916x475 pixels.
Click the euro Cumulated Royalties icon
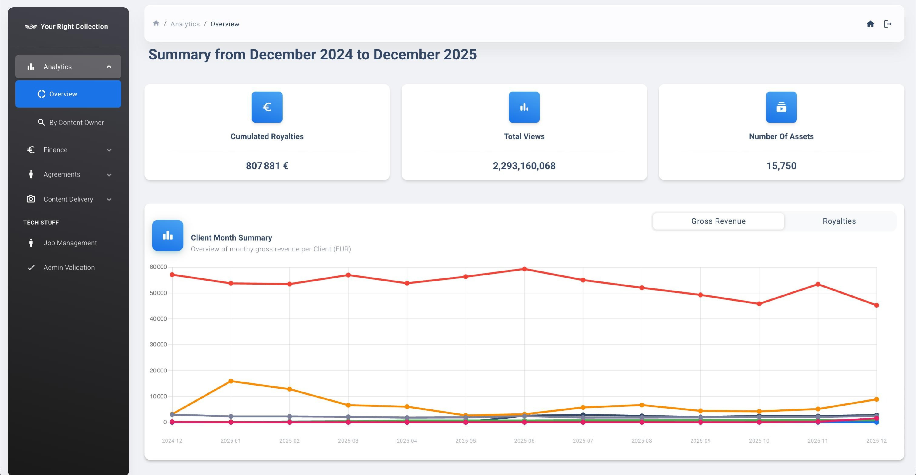(x=267, y=107)
